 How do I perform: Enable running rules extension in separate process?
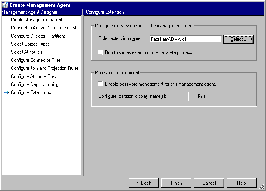[100, 52]
